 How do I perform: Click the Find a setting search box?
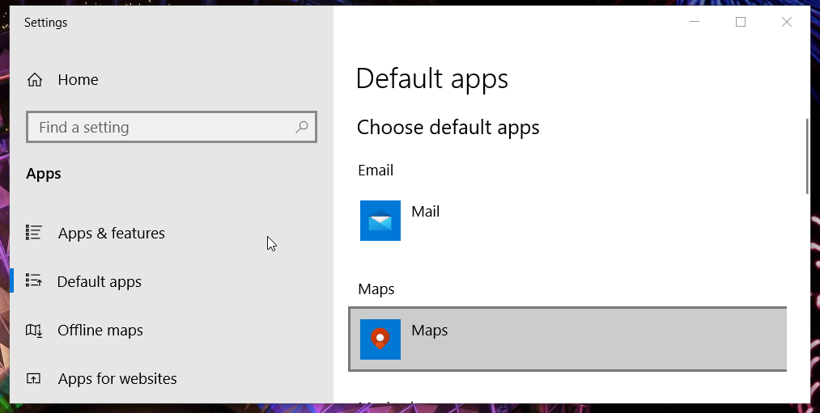(x=172, y=127)
